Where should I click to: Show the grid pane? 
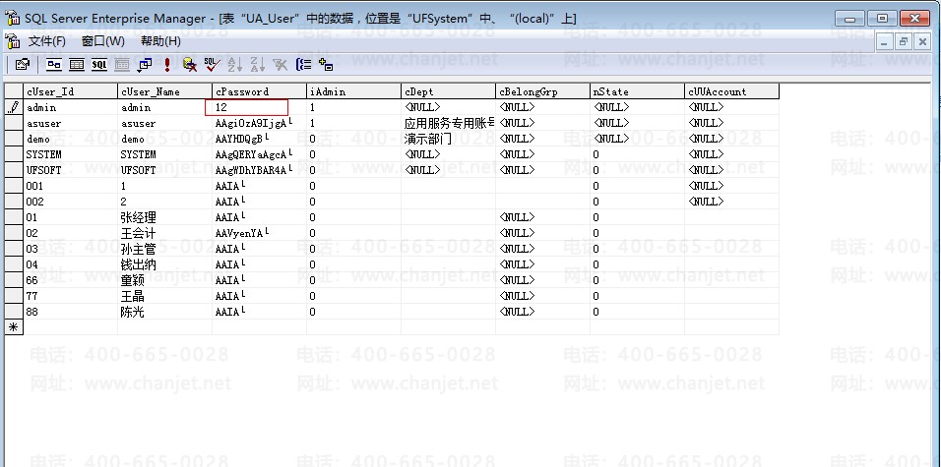tap(76, 65)
